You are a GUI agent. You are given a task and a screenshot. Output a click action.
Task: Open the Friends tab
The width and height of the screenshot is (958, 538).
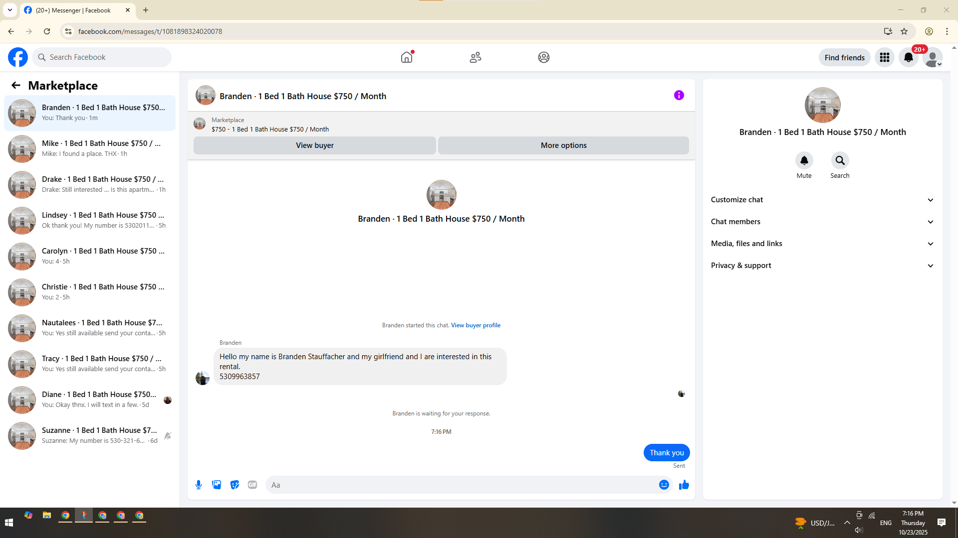(475, 57)
